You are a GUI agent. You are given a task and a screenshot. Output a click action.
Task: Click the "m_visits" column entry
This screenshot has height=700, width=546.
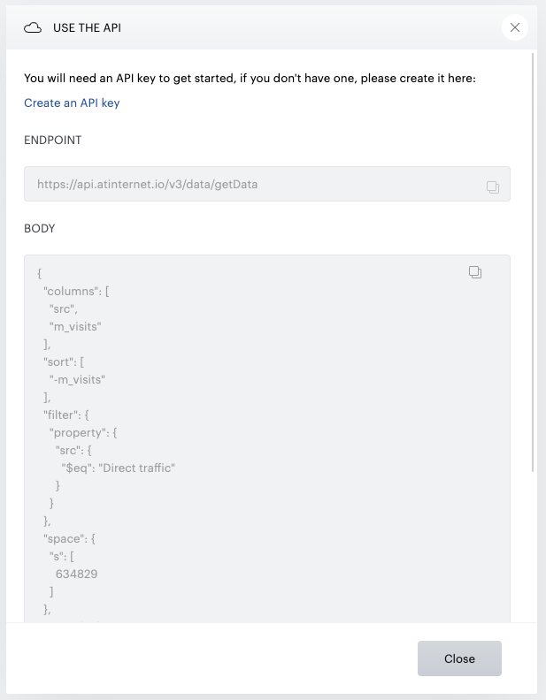(x=75, y=326)
